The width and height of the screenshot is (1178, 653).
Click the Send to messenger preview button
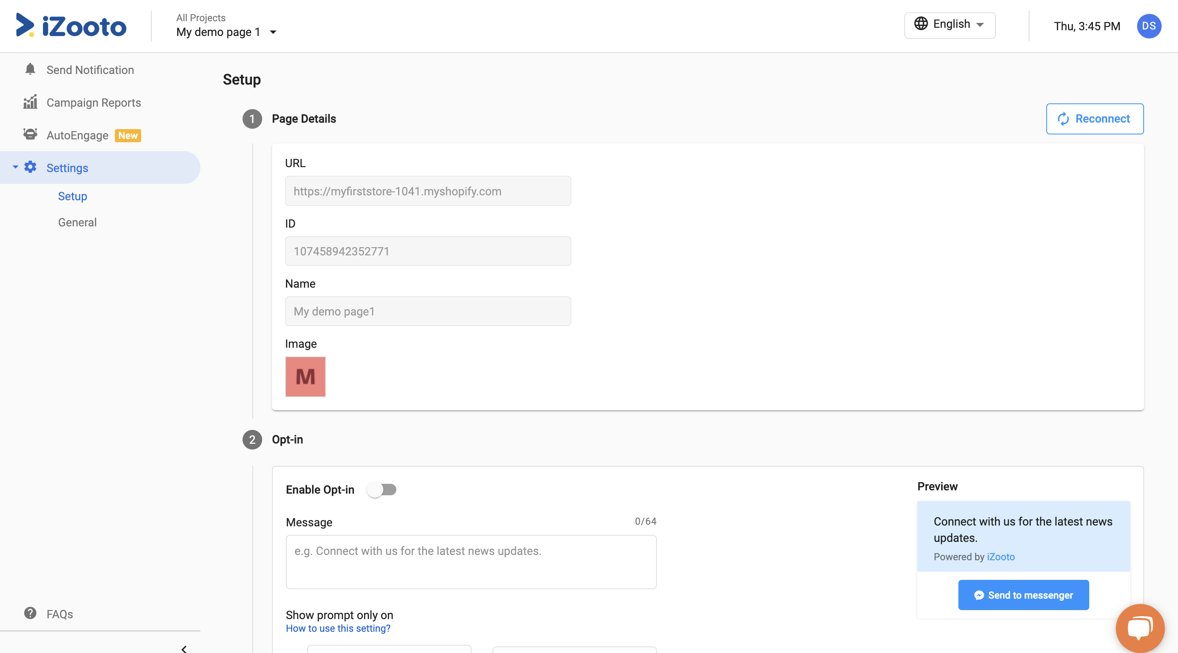pos(1023,595)
